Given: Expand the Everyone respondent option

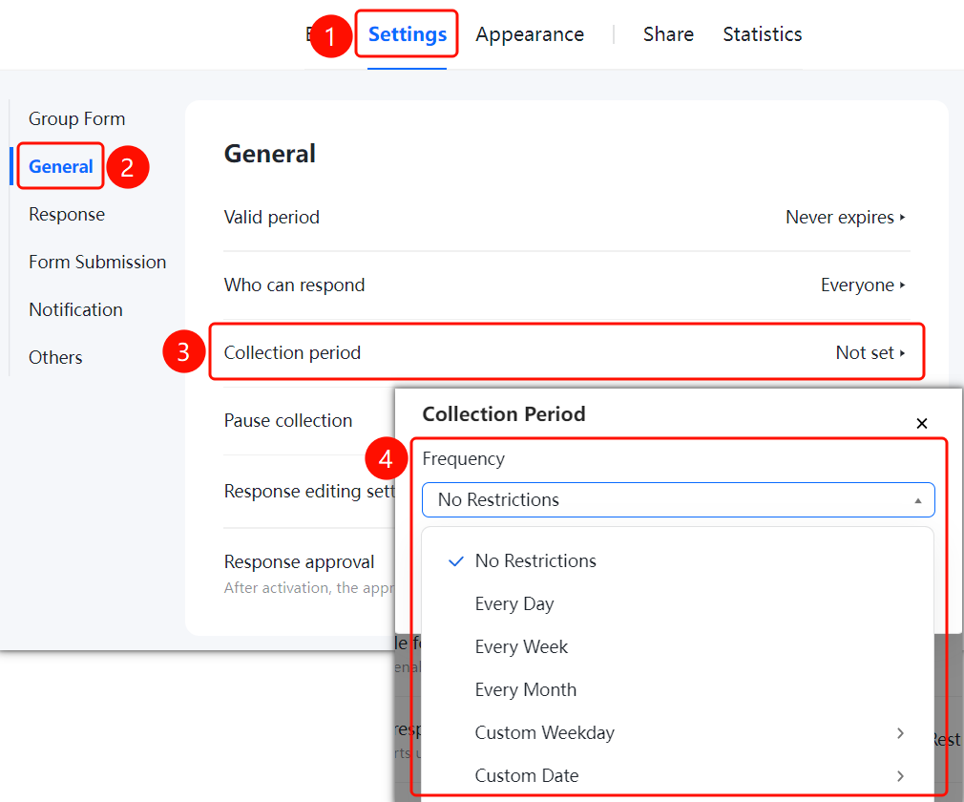Looking at the screenshot, I should tap(863, 285).
